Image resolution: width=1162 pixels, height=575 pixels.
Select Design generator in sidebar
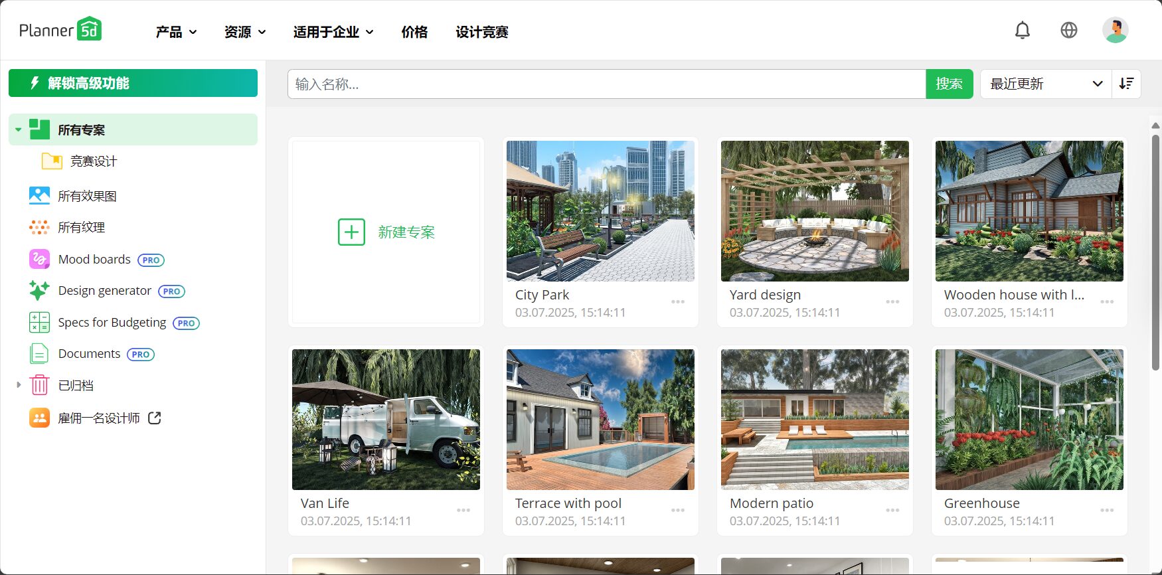click(105, 290)
